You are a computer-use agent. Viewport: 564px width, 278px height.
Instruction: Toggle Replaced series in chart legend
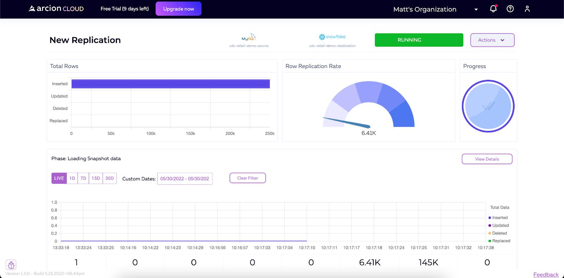(x=499, y=241)
